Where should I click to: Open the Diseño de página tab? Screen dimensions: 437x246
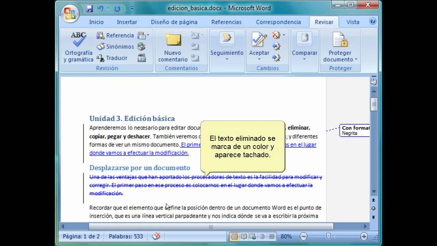pyautogui.click(x=174, y=22)
